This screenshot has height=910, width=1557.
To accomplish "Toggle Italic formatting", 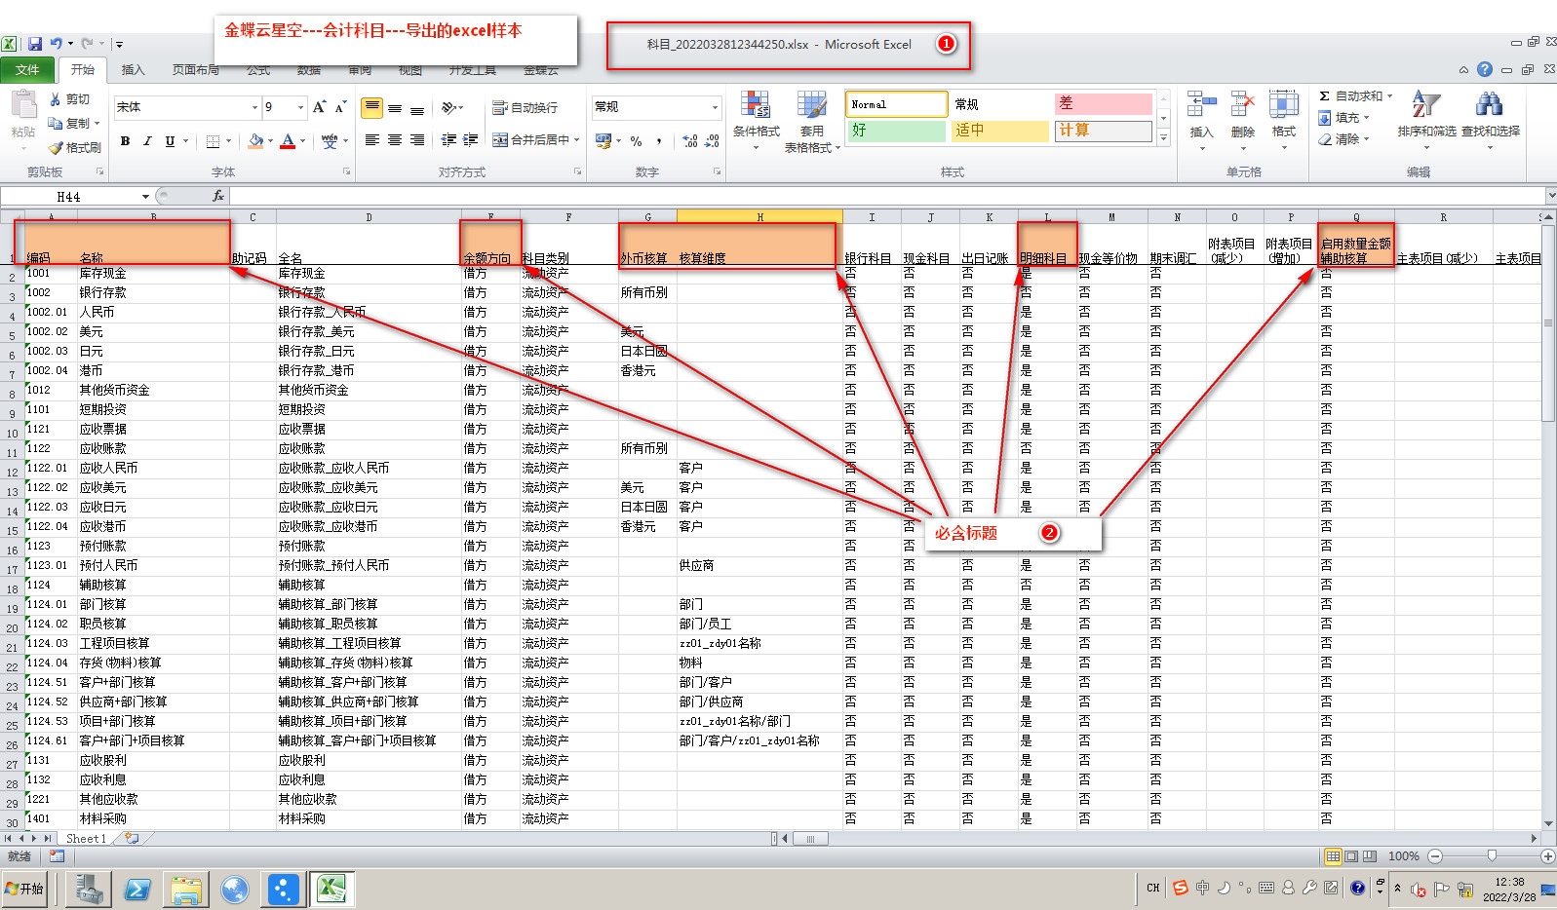I will click(x=147, y=141).
